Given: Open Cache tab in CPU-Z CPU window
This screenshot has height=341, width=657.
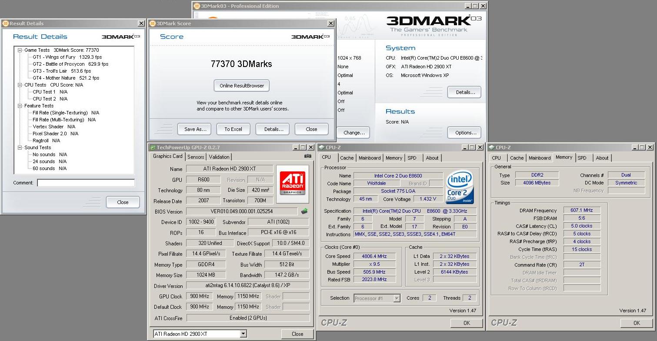Looking at the screenshot, I should [x=347, y=158].
